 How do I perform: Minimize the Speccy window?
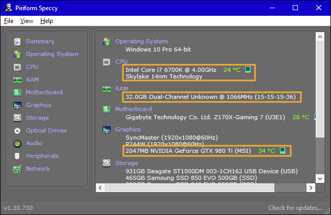(272, 8)
